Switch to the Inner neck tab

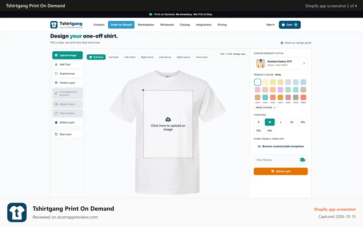(202, 57)
